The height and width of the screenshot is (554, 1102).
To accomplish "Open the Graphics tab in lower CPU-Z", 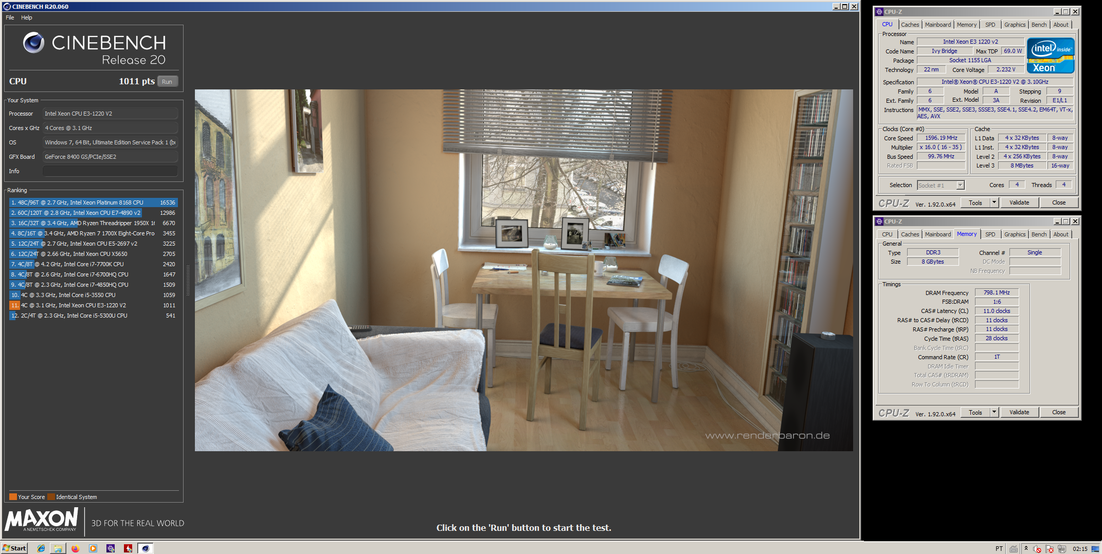I will [x=1015, y=234].
